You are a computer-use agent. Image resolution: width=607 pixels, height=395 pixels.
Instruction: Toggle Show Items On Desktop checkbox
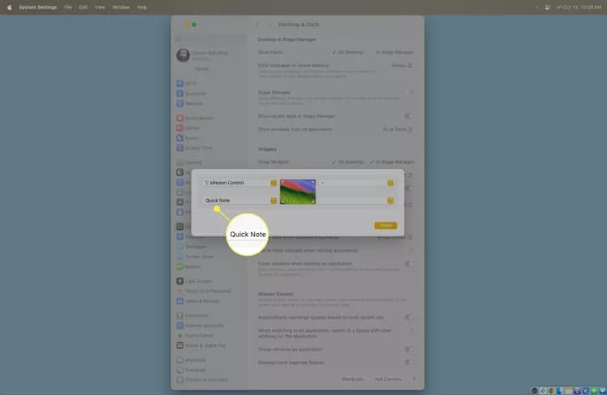pos(333,53)
